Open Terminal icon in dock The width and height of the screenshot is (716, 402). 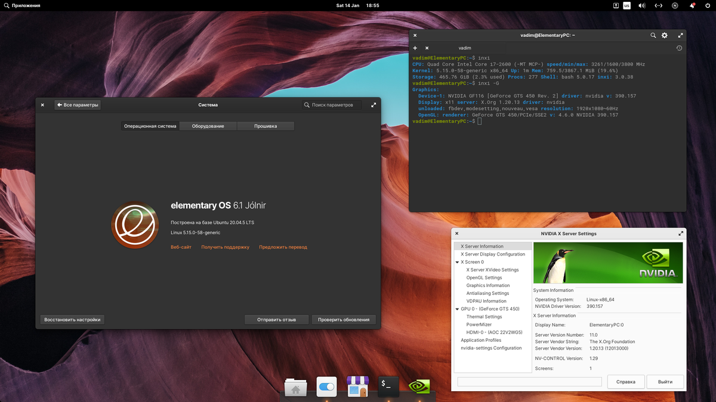click(388, 387)
